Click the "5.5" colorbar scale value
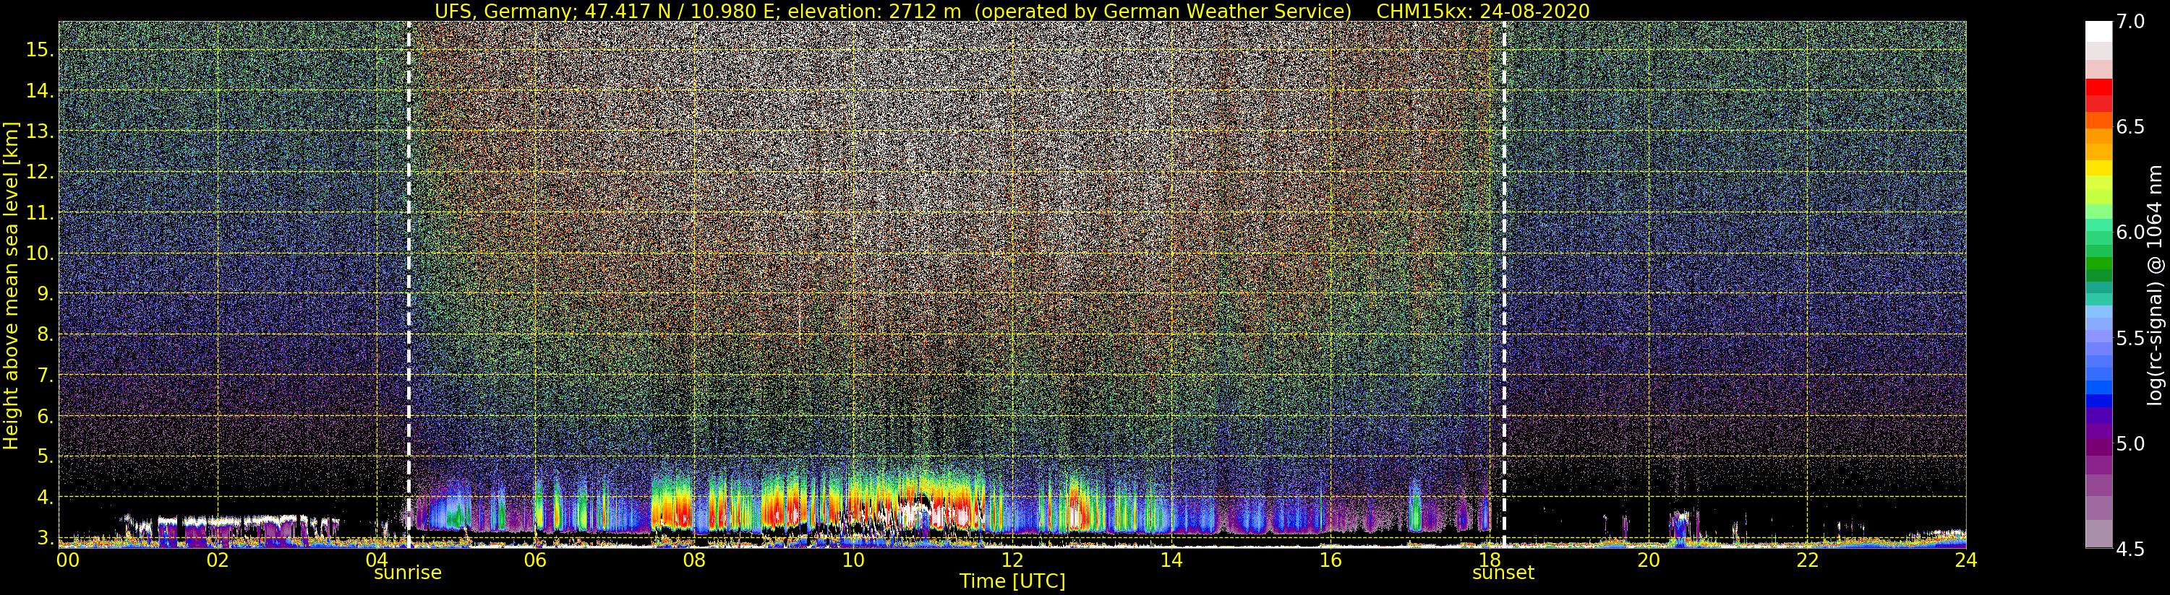Viewport: 2170px width, 595px height. pyautogui.click(x=2130, y=339)
